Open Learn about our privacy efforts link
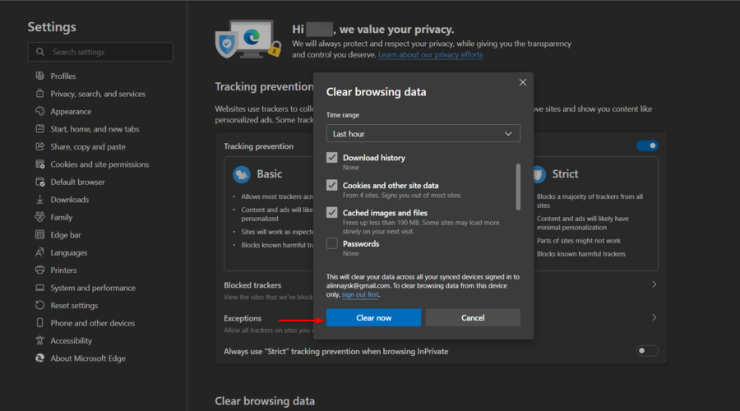Viewport: 740px width, 411px height. [430, 55]
